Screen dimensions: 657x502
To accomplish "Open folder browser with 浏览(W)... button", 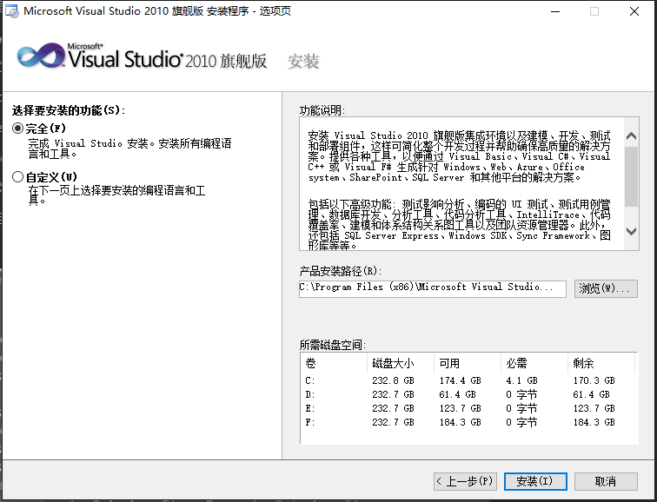I will (606, 288).
